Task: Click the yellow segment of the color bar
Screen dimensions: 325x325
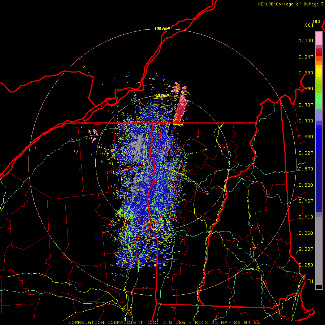Action: click(x=319, y=71)
